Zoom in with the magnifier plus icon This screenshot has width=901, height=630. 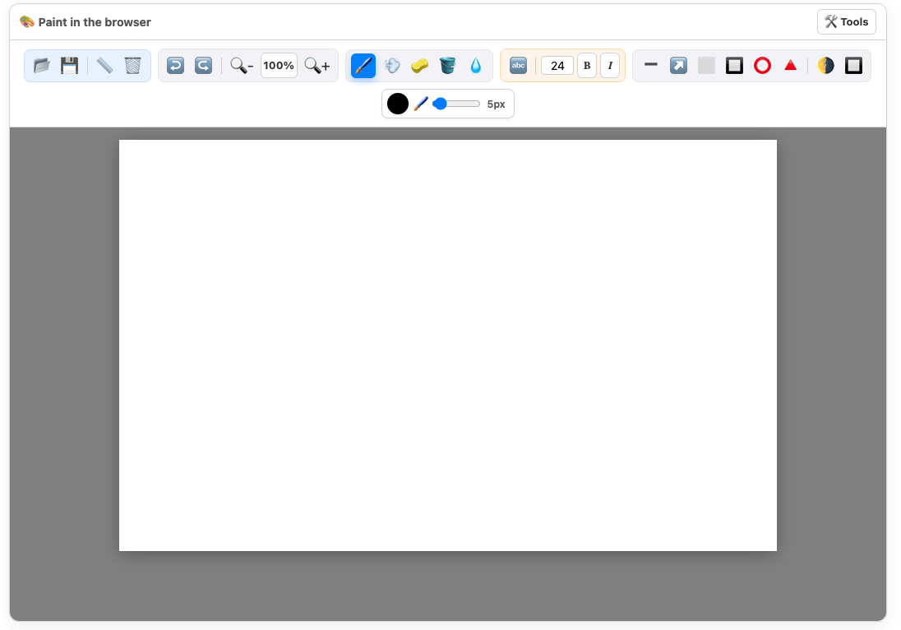pyautogui.click(x=317, y=66)
